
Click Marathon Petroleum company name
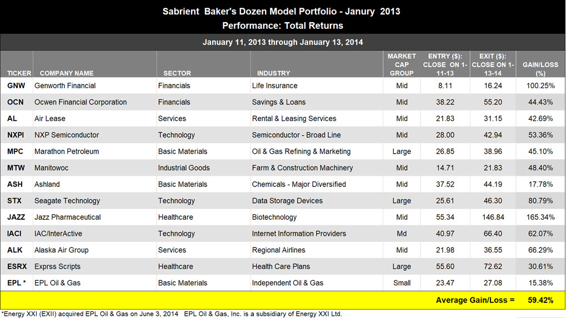[x=67, y=152]
